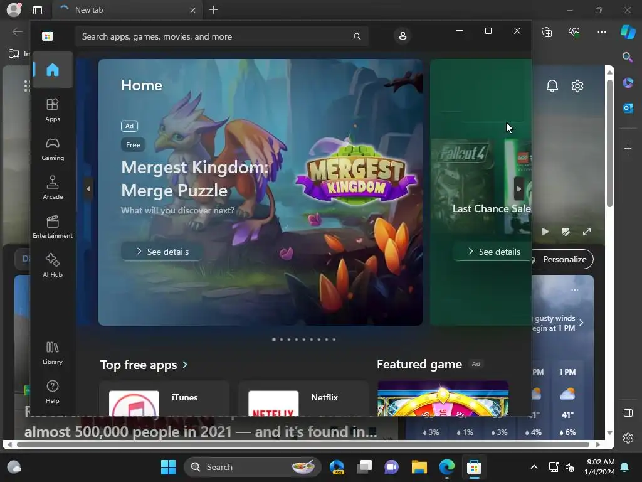
Task: Show hidden system tray icons chevron
Action: click(534, 467)
